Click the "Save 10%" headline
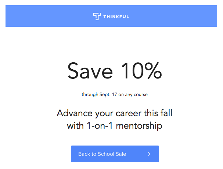The height and width of the screenshot is (169, 223). (x=115, y=71)
